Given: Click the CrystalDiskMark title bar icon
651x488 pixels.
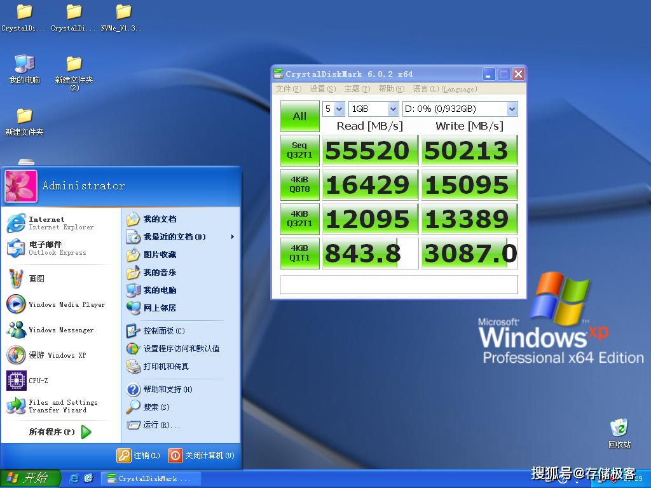Looking at the screenshot, I should pyautogui.click(x=278, y=74).
